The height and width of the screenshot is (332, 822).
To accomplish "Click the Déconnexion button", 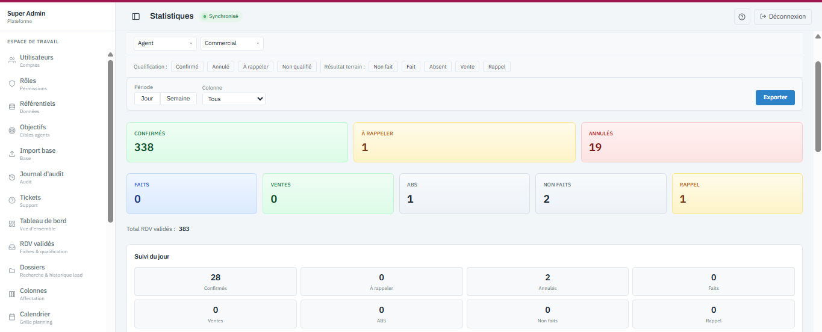I will tap(782, 17).
